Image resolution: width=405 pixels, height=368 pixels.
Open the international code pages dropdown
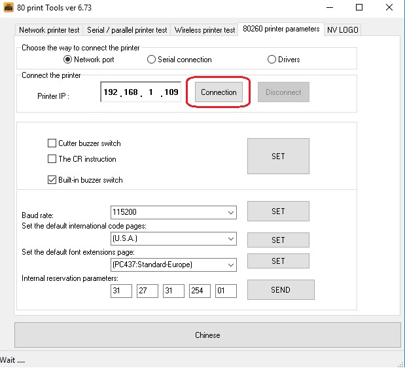230,239
